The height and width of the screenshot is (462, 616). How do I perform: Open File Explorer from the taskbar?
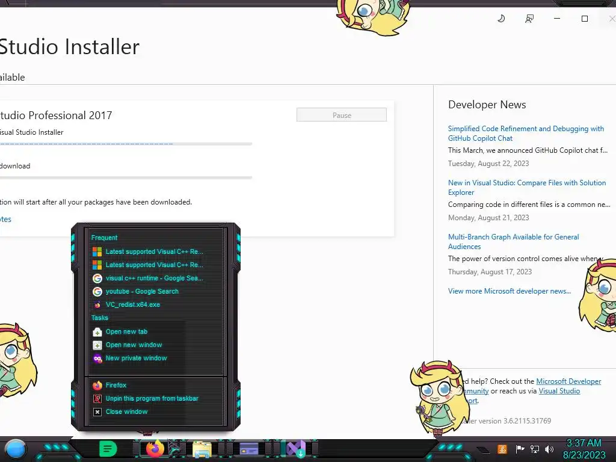point(202,449)
